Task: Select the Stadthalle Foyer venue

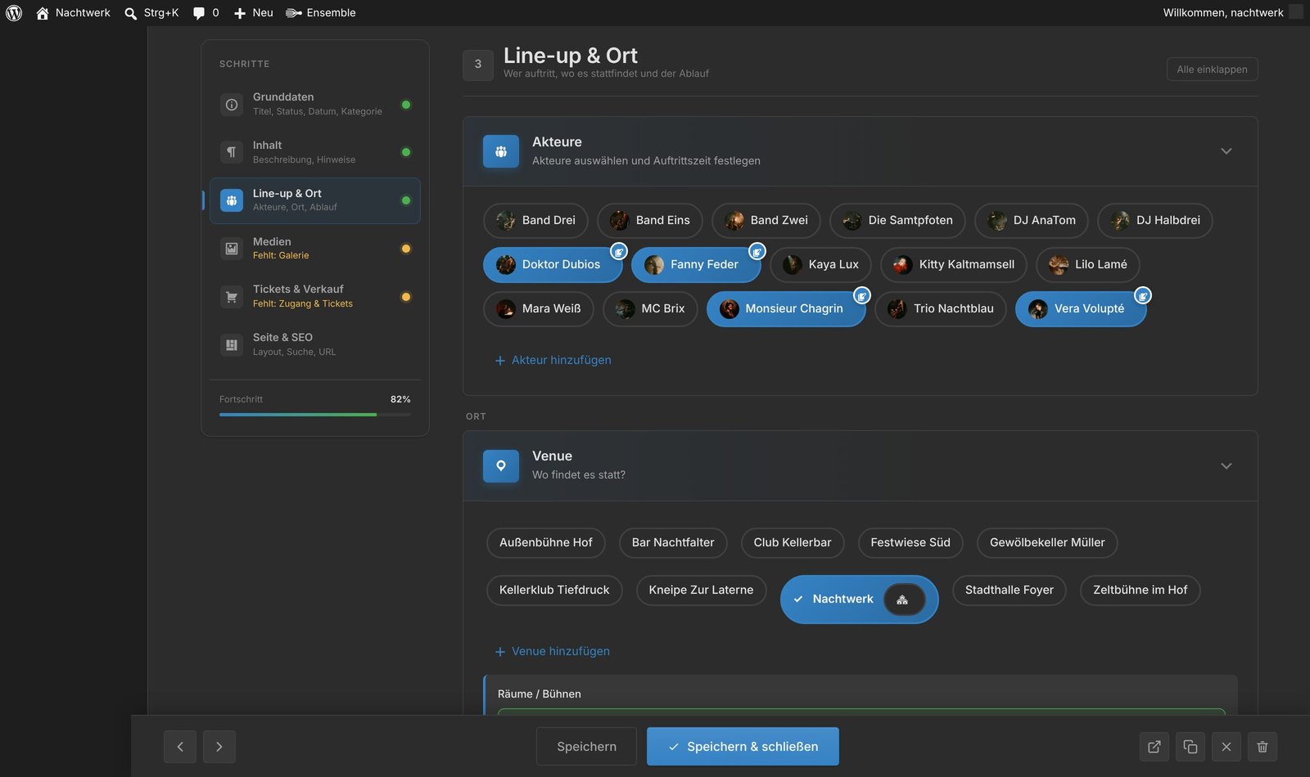Action: [x=1010, y=591]
